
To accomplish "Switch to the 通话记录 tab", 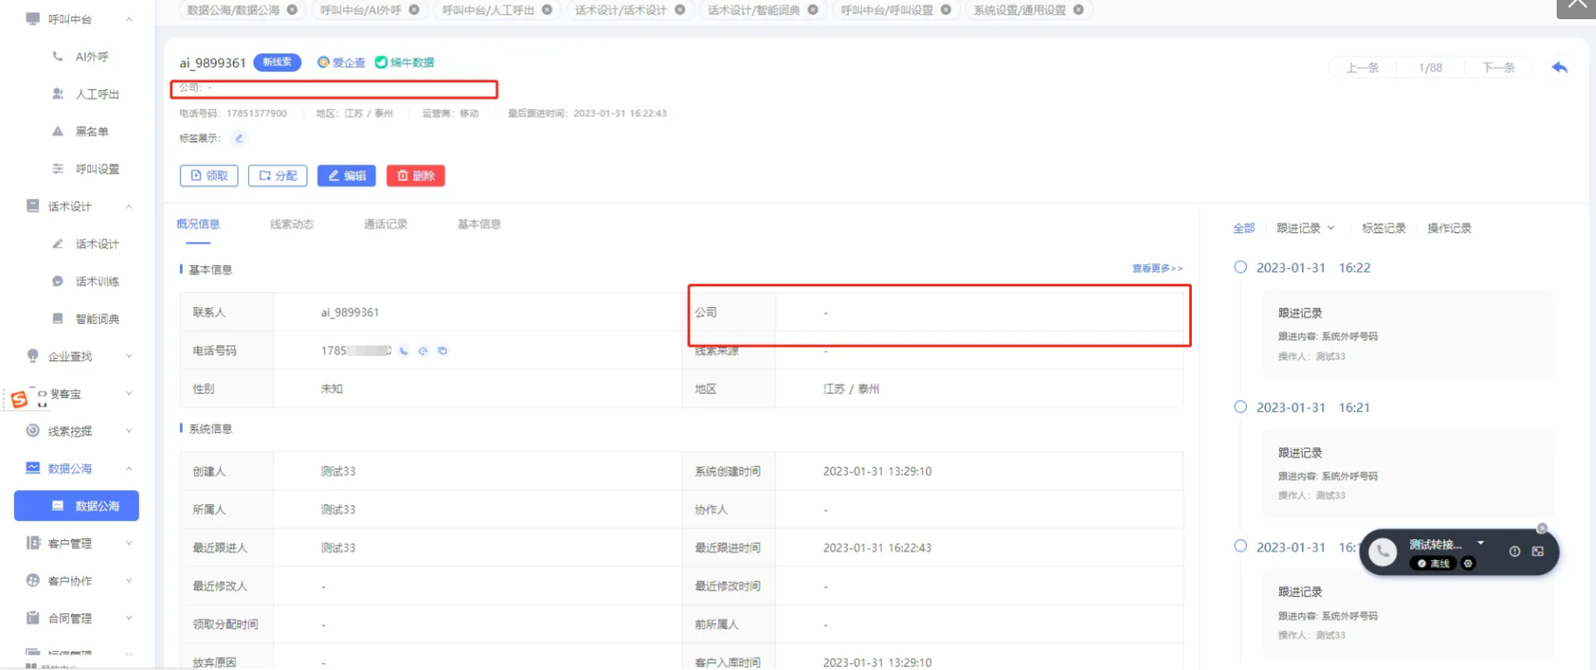I will point(385,224).
